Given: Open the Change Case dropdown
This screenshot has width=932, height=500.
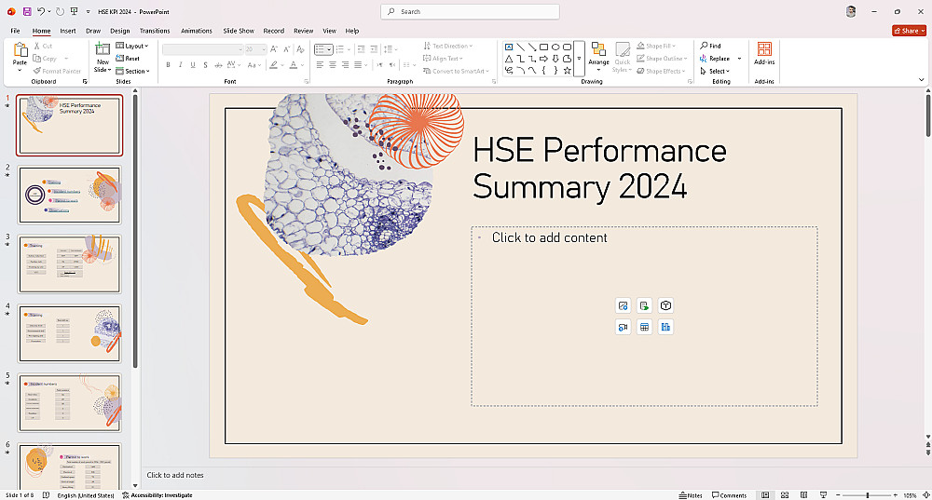Looking at the screenshot, I should point(254,65).
